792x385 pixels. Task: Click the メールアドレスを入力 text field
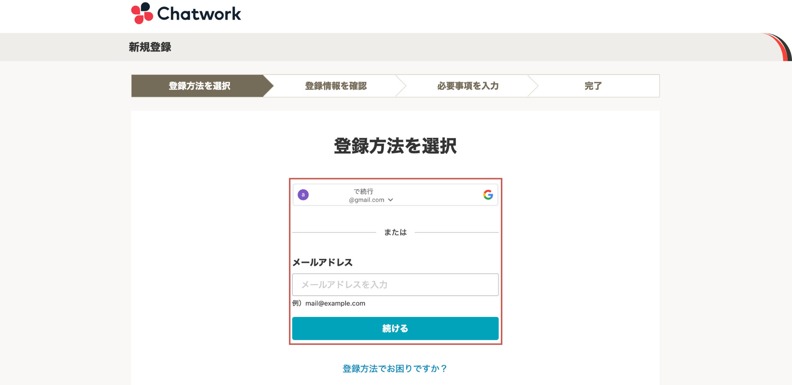[x=395, y=285]
